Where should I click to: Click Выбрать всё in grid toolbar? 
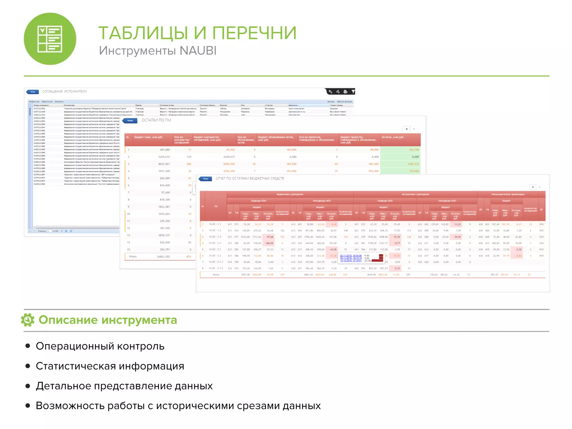coord(34,102)
